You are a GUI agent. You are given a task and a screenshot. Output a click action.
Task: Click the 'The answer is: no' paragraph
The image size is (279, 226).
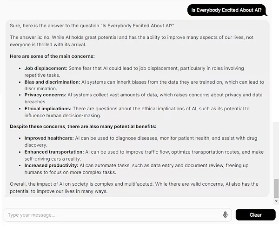(135, 40)
